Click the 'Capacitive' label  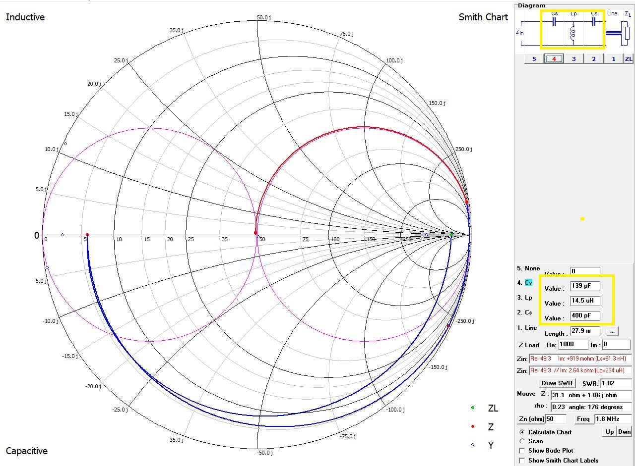[27, 451]
